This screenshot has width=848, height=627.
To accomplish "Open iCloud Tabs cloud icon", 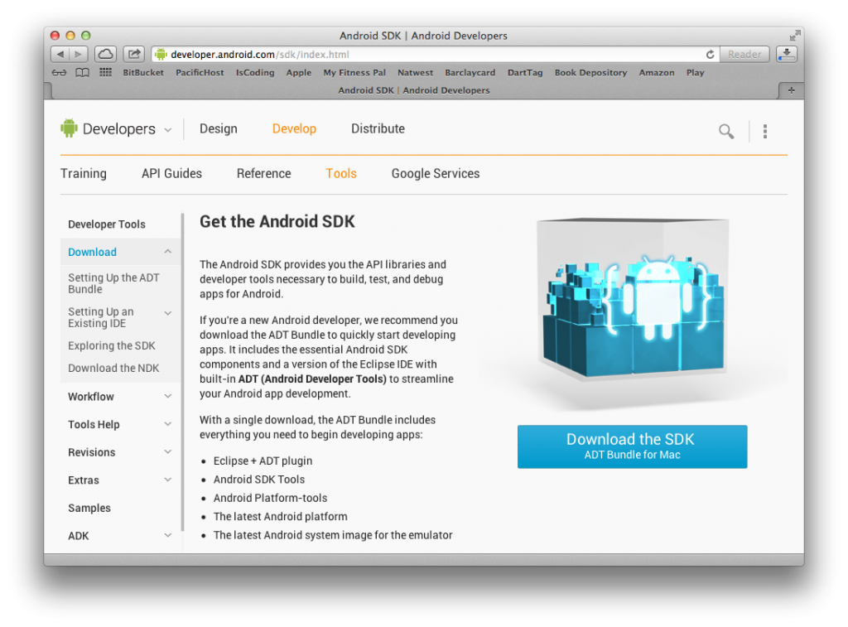I will (106, 54).
